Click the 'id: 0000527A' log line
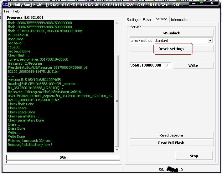 click(18, 35)
